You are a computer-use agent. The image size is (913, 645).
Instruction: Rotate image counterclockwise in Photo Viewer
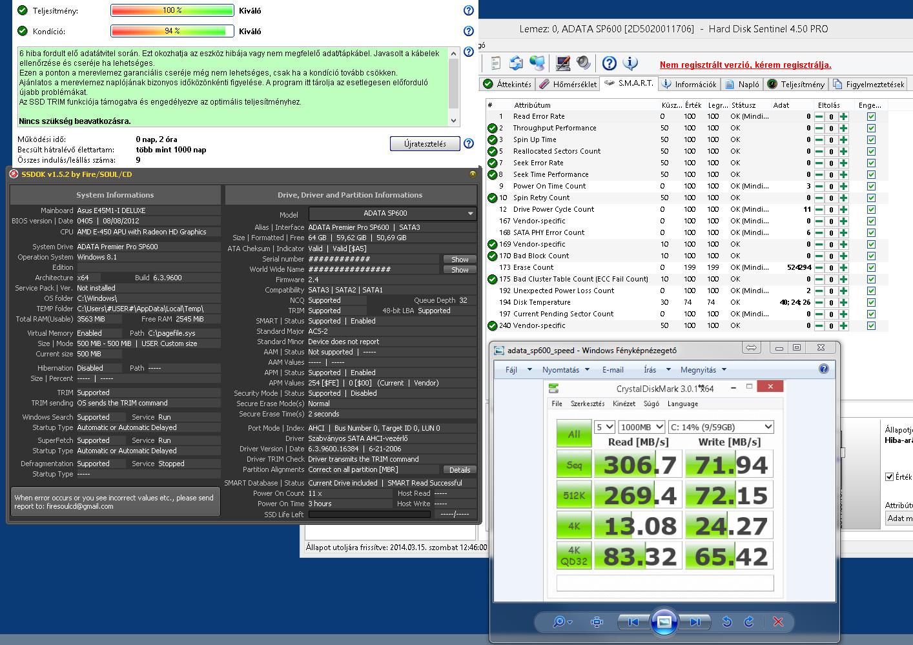[x=726, y=622]
